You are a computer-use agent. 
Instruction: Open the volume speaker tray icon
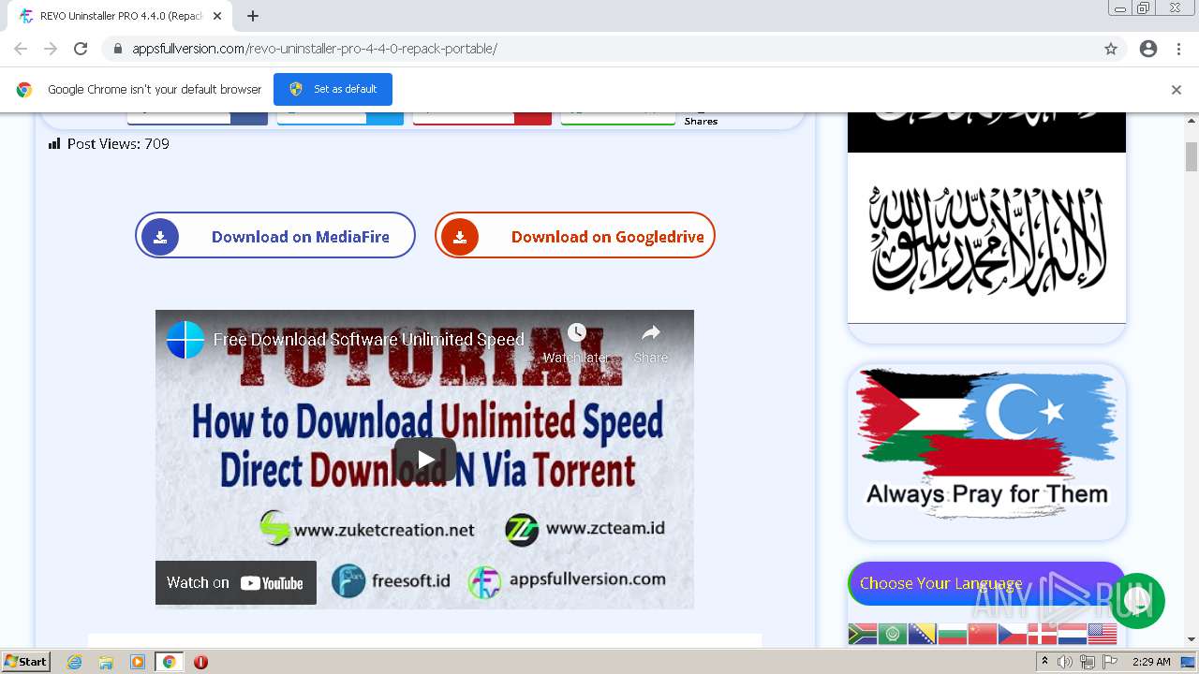coord(1065,662)
